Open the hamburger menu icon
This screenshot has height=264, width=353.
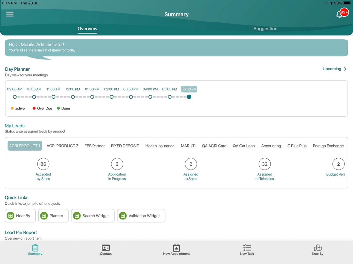(10, 14)
